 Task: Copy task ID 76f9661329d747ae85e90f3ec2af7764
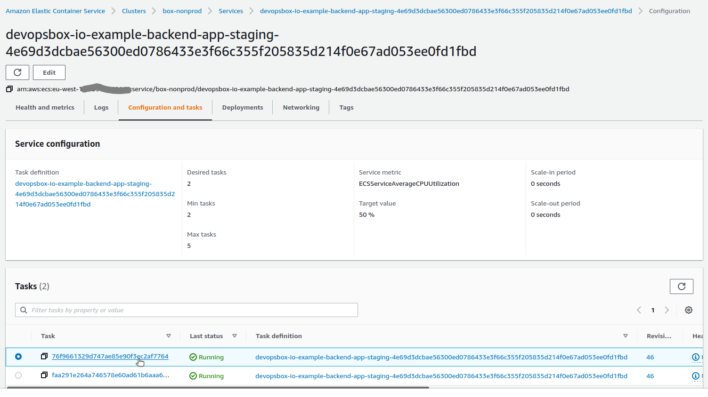(x=44, y=357)
